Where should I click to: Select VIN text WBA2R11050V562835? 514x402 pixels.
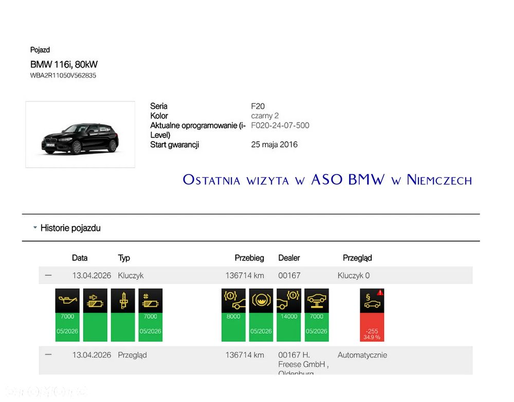pyautogui.click(x=63, y=76)
